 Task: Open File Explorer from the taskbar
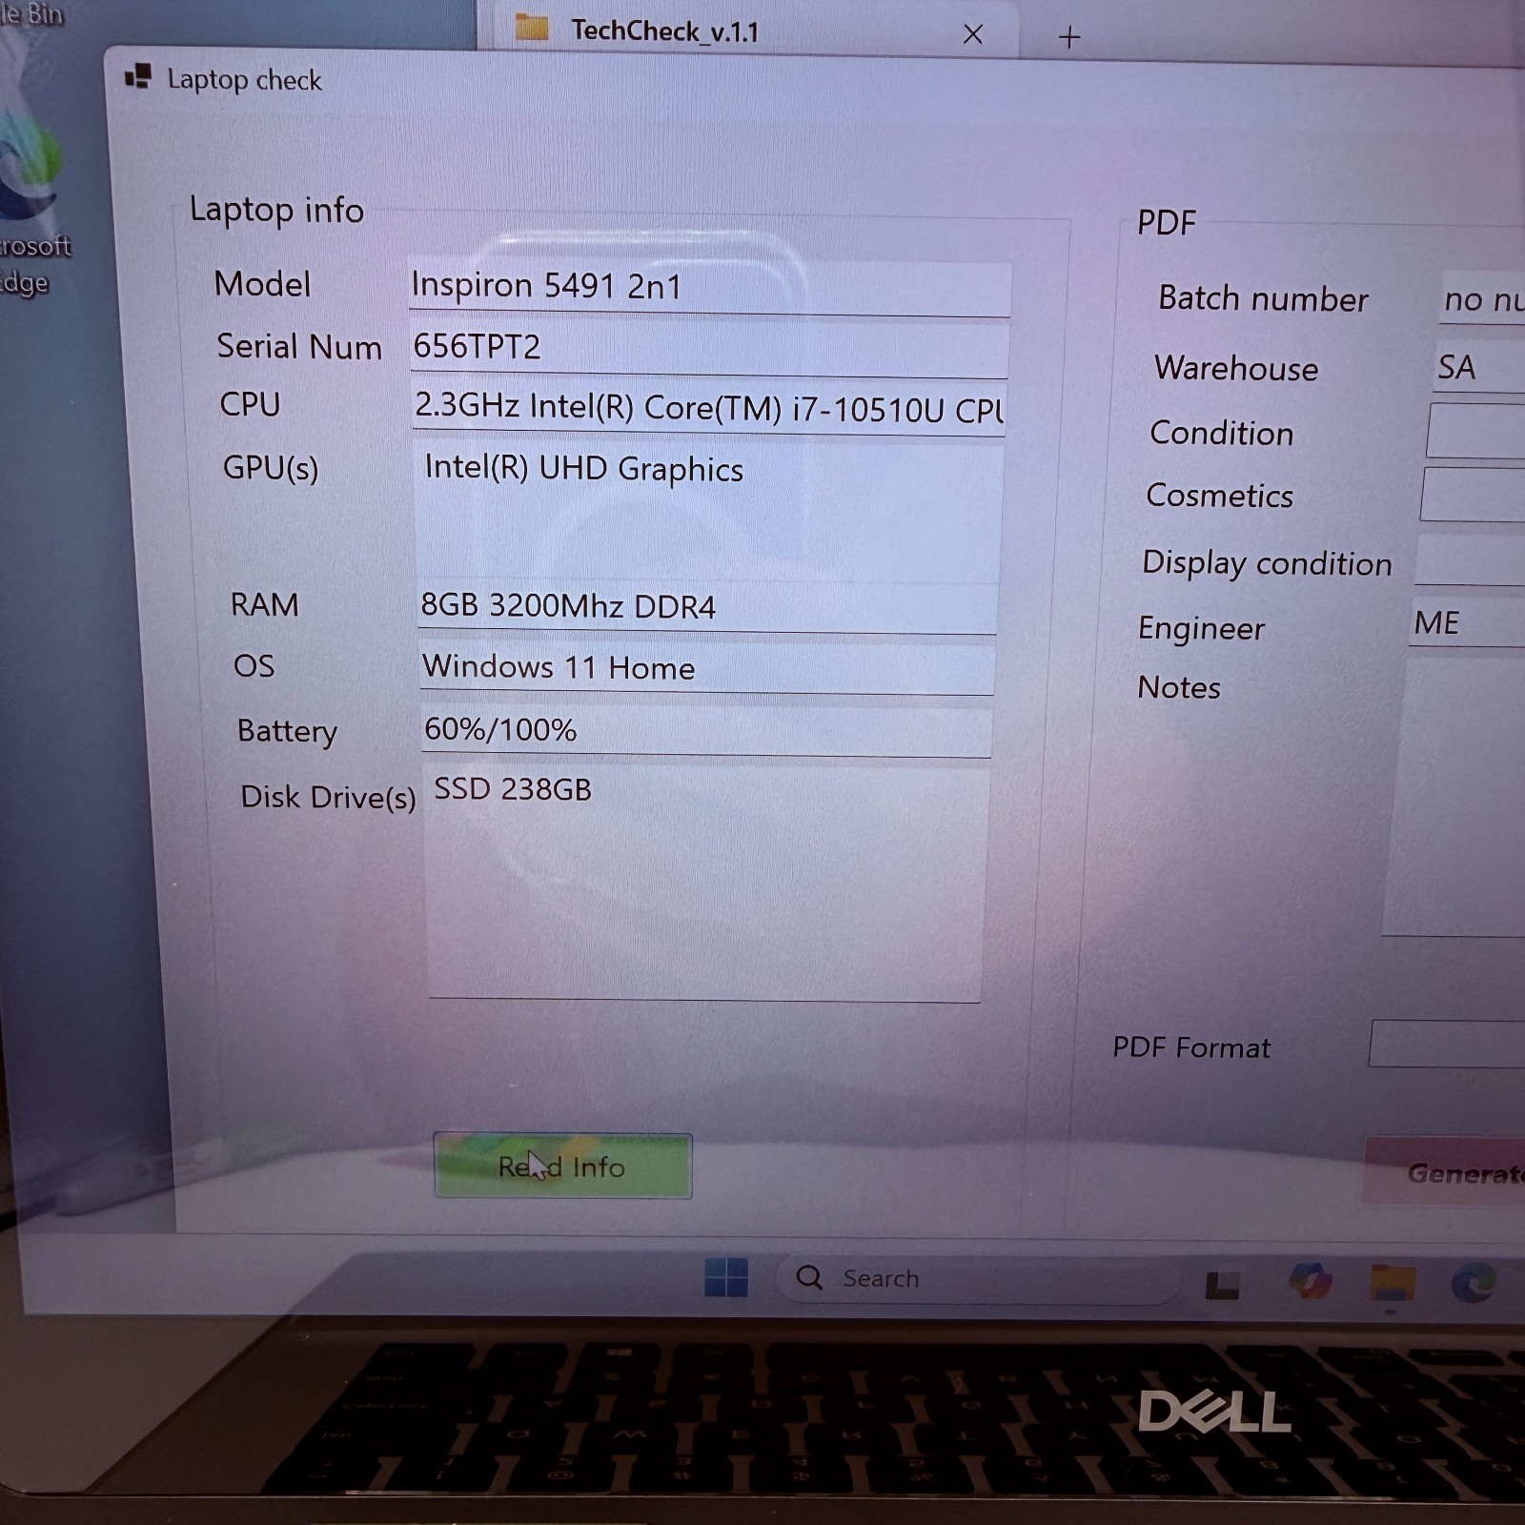tap(1393, 1283)
